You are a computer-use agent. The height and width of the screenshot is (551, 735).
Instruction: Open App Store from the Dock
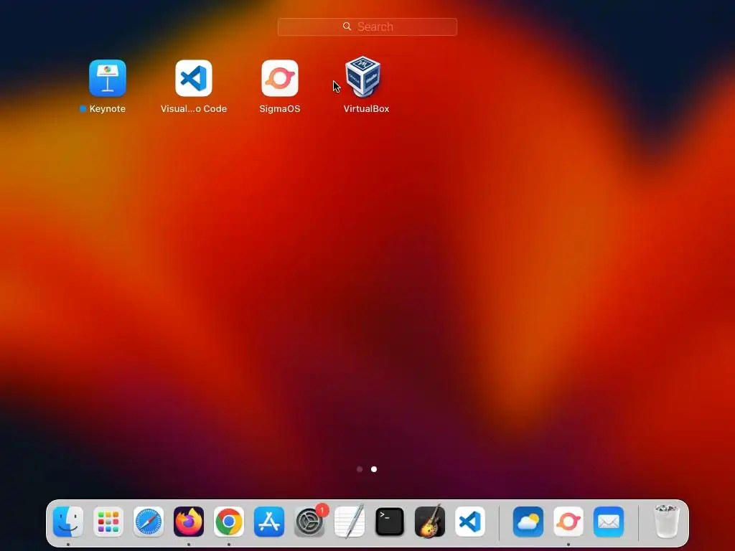click(269, 522)
